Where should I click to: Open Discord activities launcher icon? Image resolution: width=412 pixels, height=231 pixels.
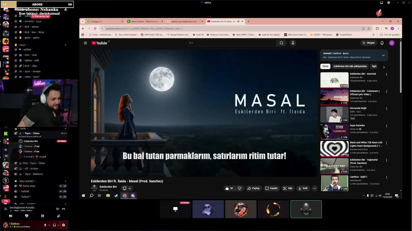pos(42,216)
